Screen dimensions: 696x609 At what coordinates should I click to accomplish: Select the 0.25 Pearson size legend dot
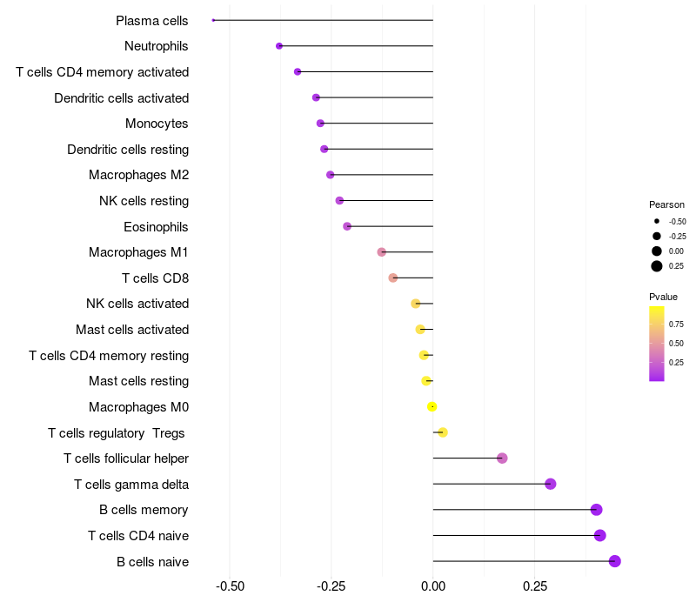click(x=657, y=266)
